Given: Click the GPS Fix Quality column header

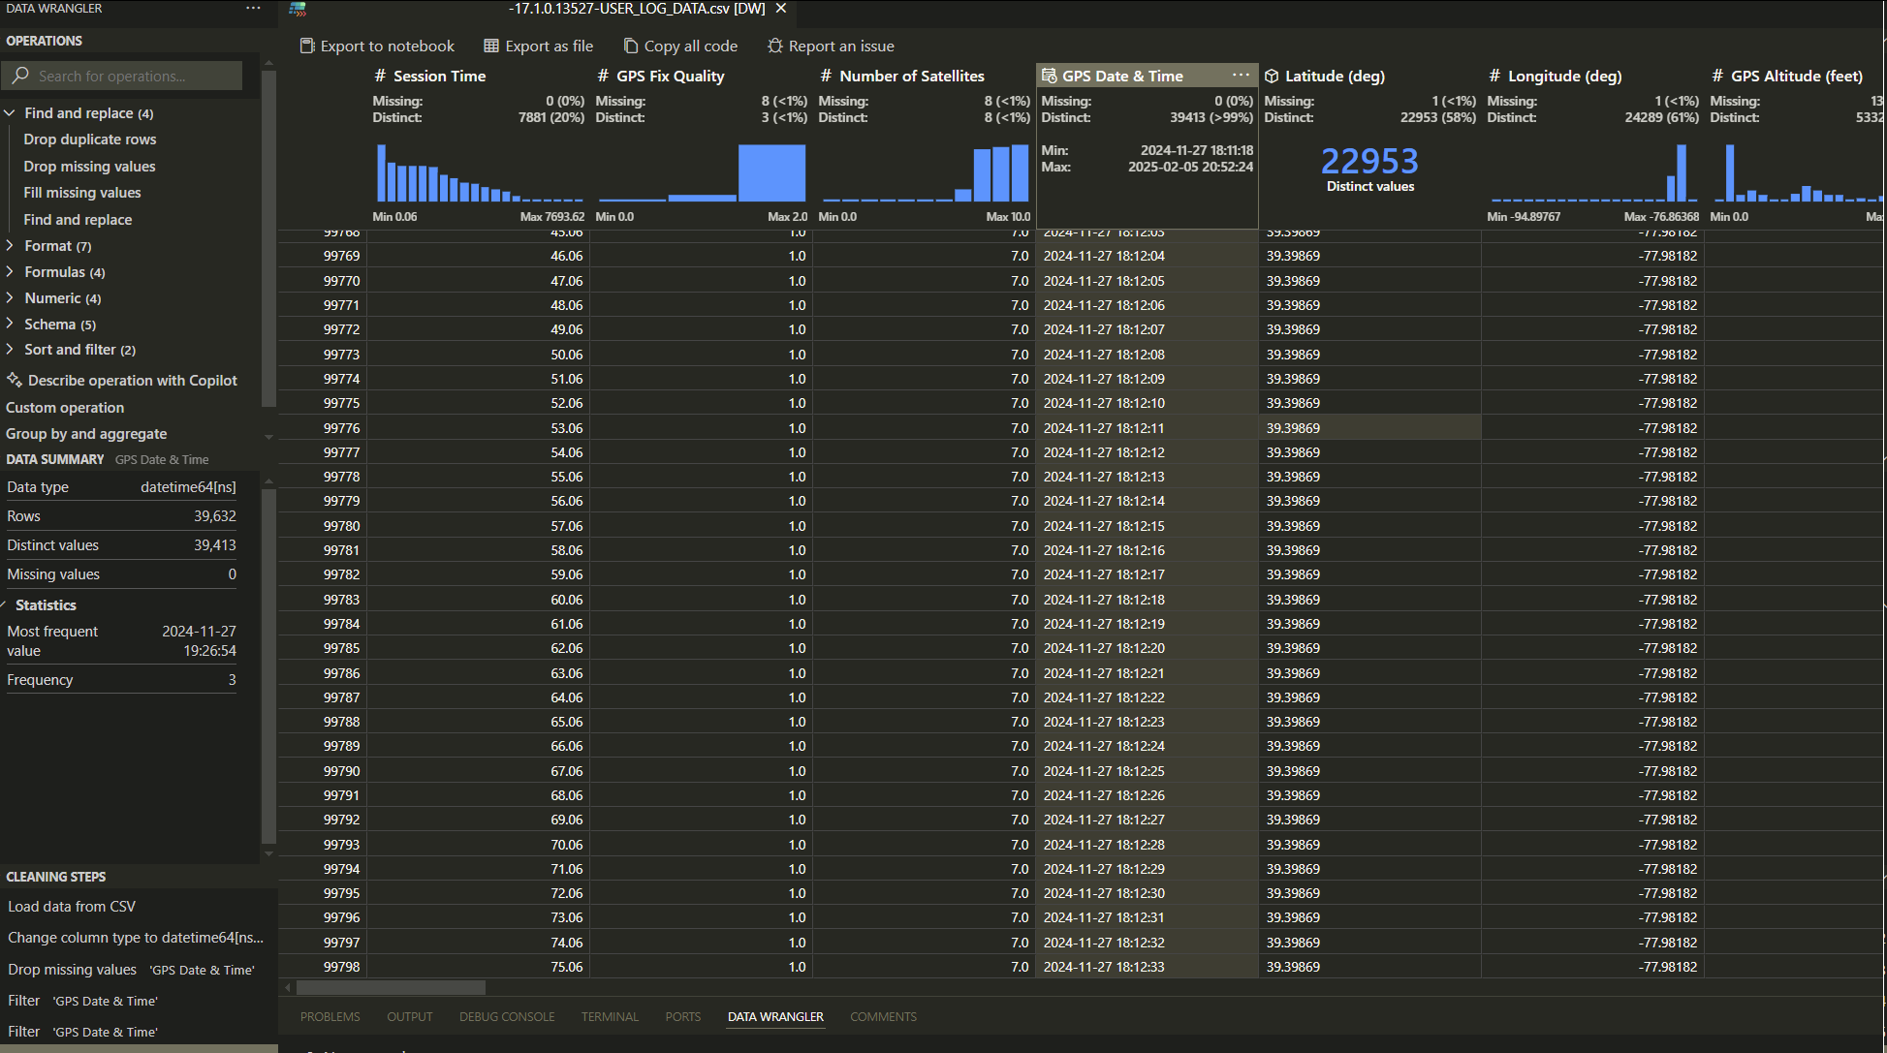Looking at the screenshot, I should click(x=702, y=76).
